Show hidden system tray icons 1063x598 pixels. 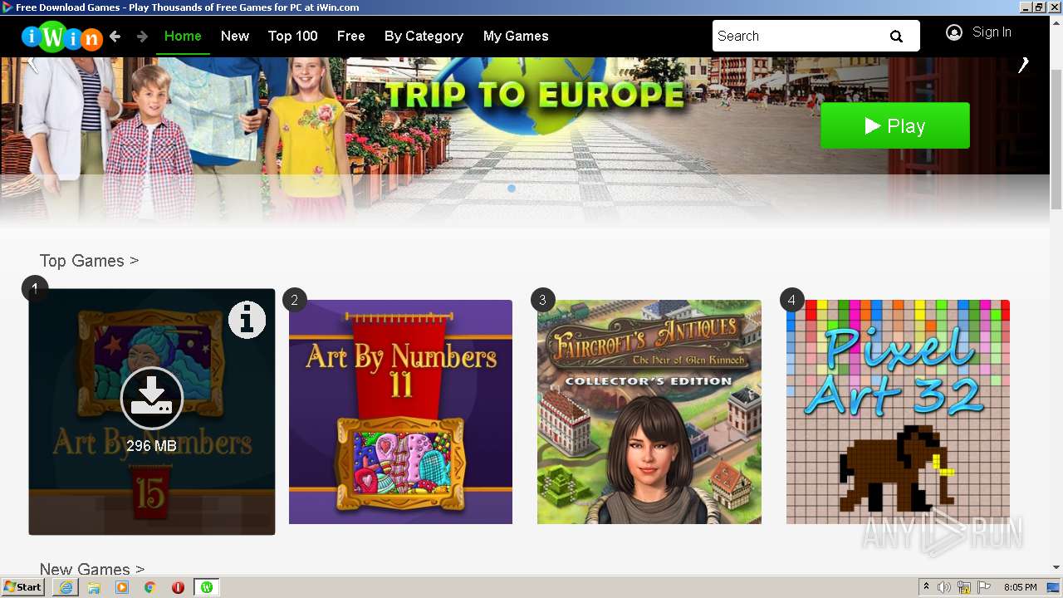(926, 587)
